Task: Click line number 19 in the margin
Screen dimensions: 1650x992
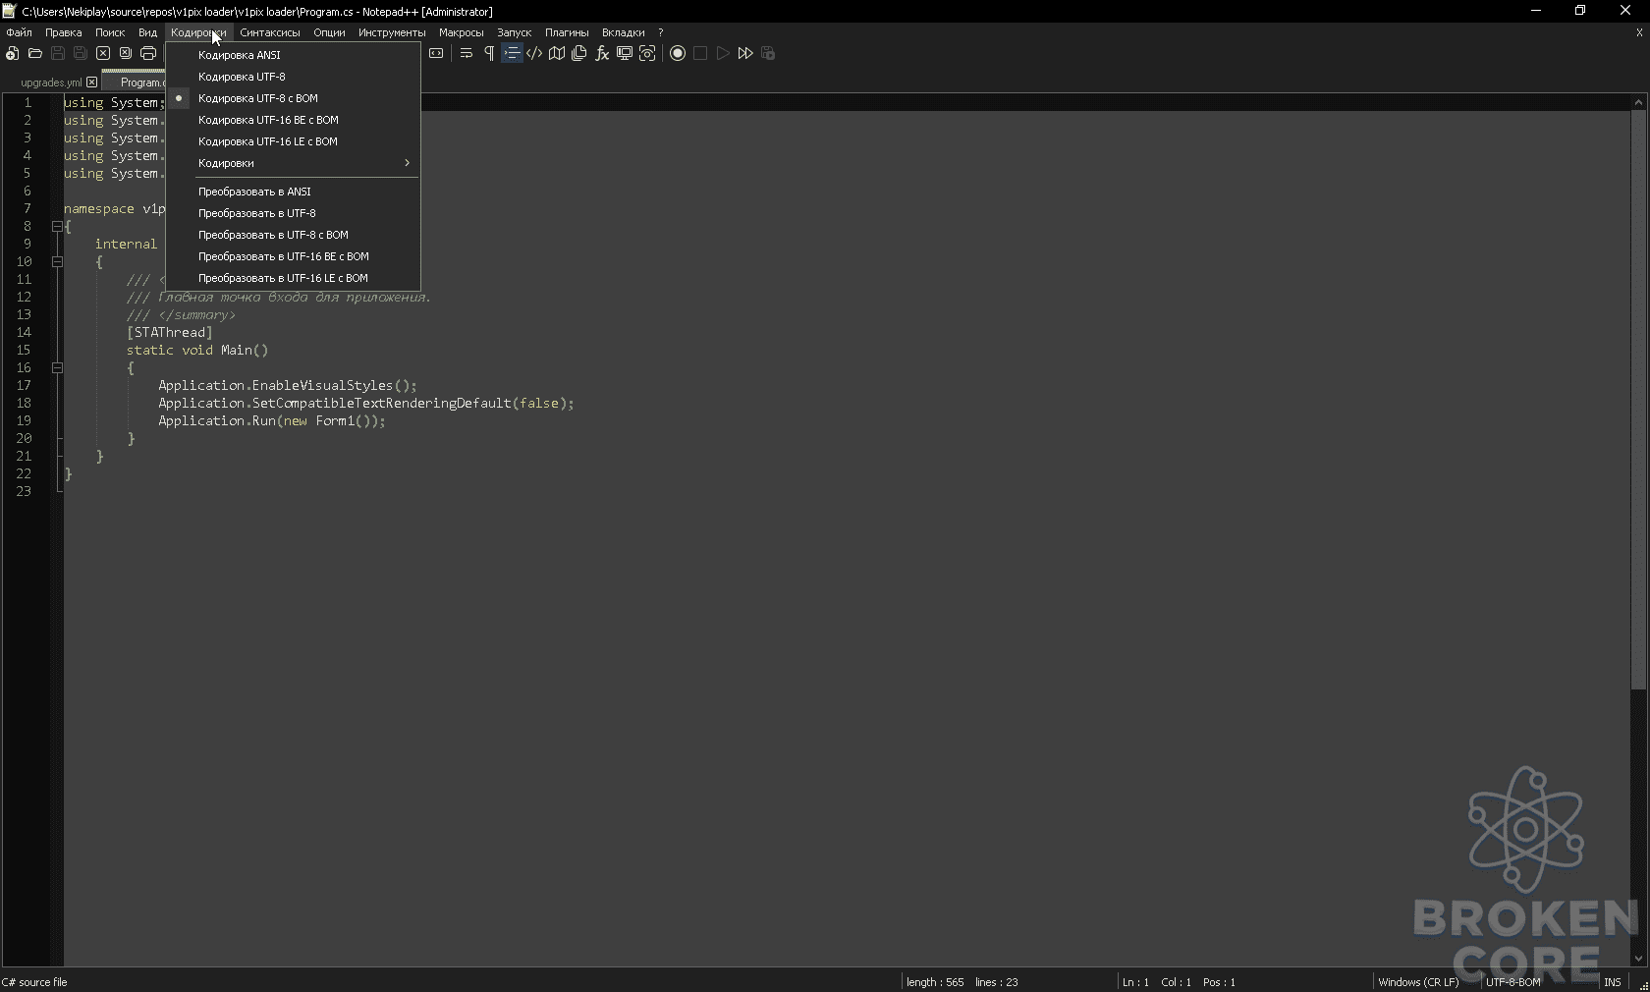Action: point(24,420)
